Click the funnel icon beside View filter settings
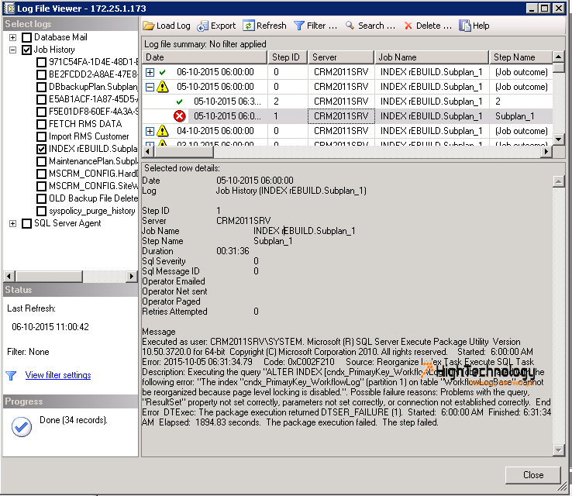Screen dimensions: 572x496 pos(12,375)
